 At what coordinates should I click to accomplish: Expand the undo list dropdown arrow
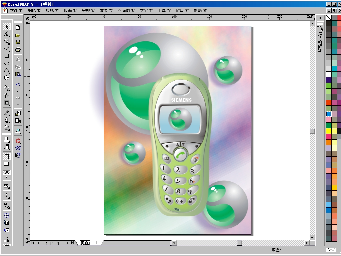click(18, 91)
